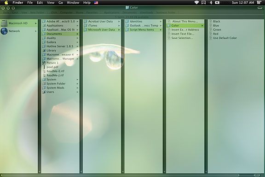Open the Wi-Fi status menu
Image resolution: width=265 pixels, height=177 pixels.
point(196,3)
